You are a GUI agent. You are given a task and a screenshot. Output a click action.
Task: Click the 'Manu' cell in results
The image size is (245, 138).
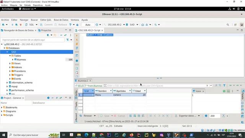(x=103, y=95)
